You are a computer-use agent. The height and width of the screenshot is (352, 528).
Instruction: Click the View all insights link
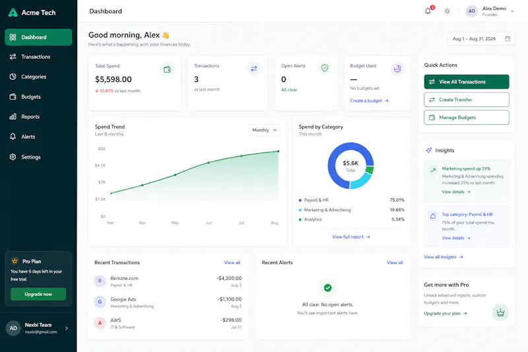coord(443,257)
